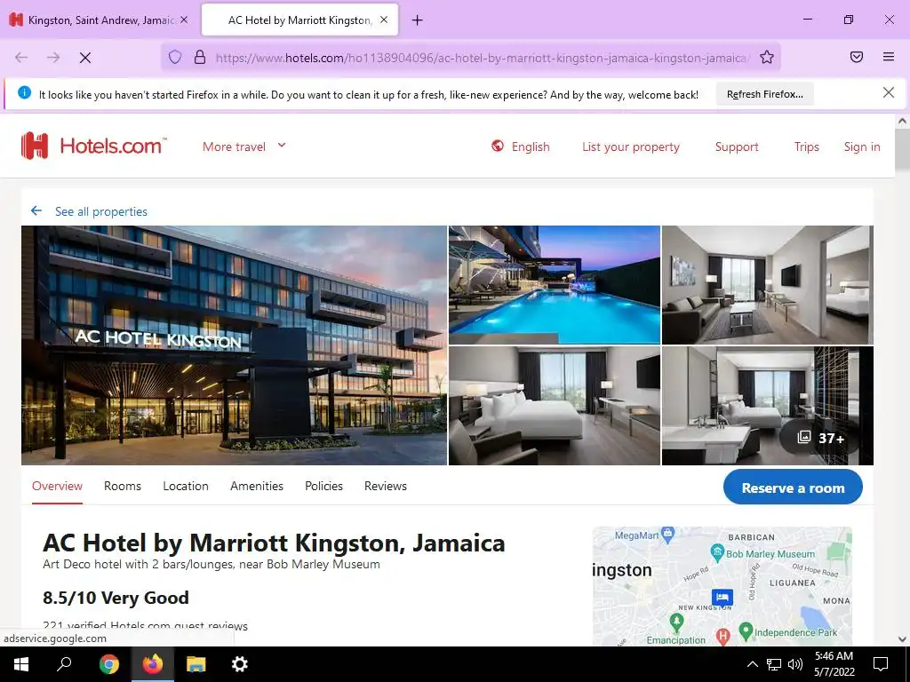Open File Explorer from the taskbar

(196, 664)
